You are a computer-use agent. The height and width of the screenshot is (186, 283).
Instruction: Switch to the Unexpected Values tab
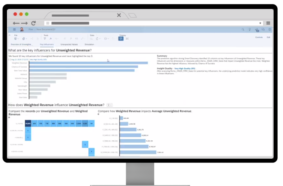coord(69,44)
